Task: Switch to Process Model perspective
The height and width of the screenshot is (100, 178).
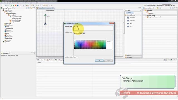Action: tap(151, 5)
